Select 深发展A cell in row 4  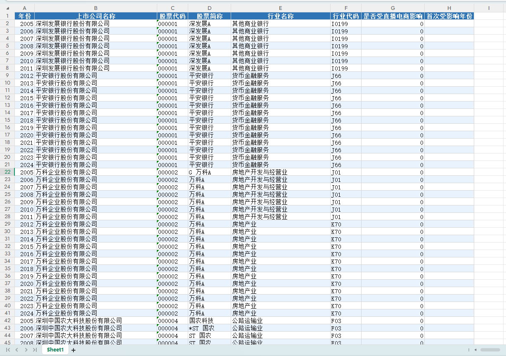pyautogui.click(x=210, y=38)
